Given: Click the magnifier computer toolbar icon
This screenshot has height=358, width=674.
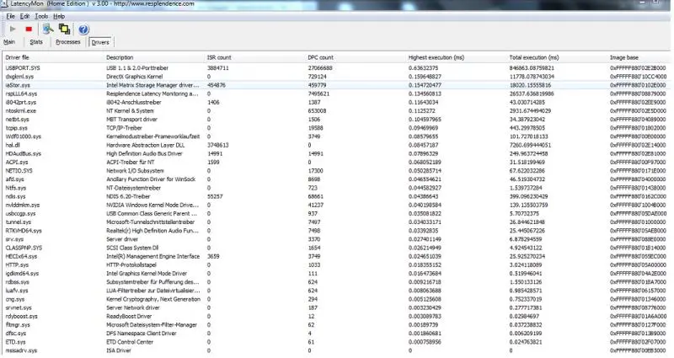Looking at the screenshot, I should pos(47,29).
